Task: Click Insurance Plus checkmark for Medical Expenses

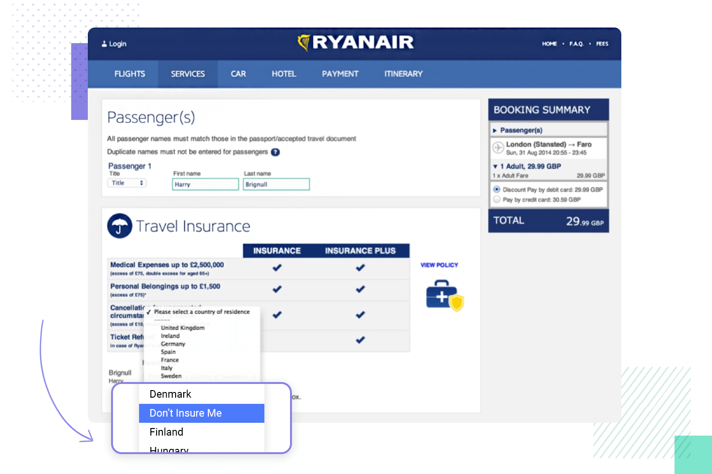Action: point(361,268)
